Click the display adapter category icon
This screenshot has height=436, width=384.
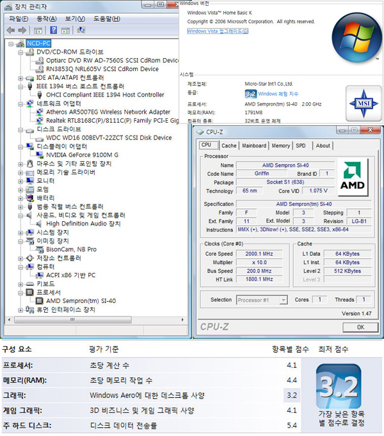coord(30,146)
